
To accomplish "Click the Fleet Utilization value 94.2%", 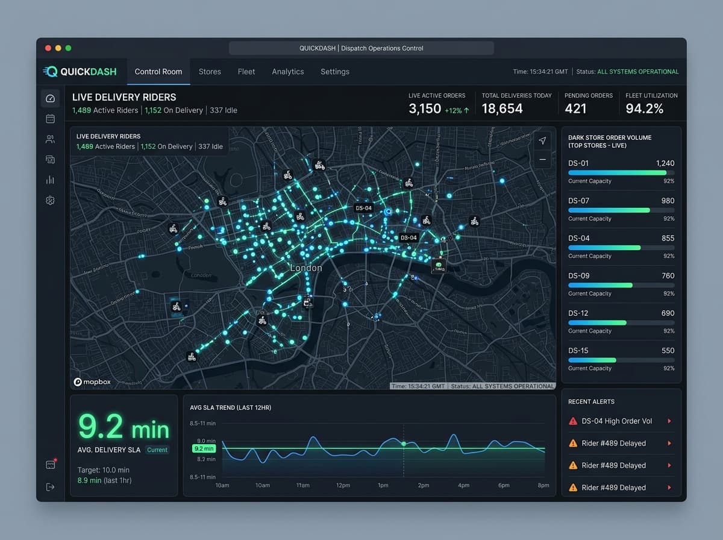I will 645,108.
